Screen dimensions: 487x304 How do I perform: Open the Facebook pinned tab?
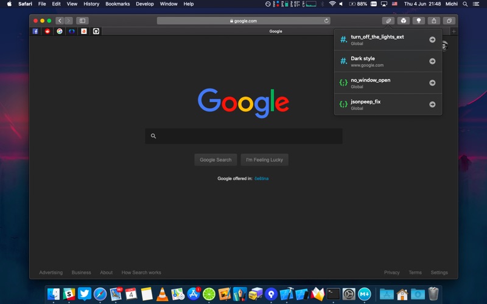[x=35, y=32]
